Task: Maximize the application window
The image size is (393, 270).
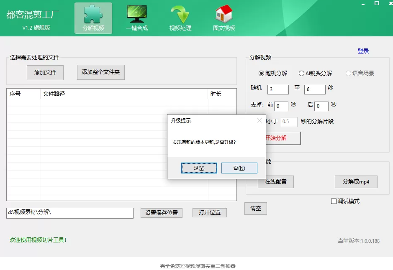Action: pos(377,3)
